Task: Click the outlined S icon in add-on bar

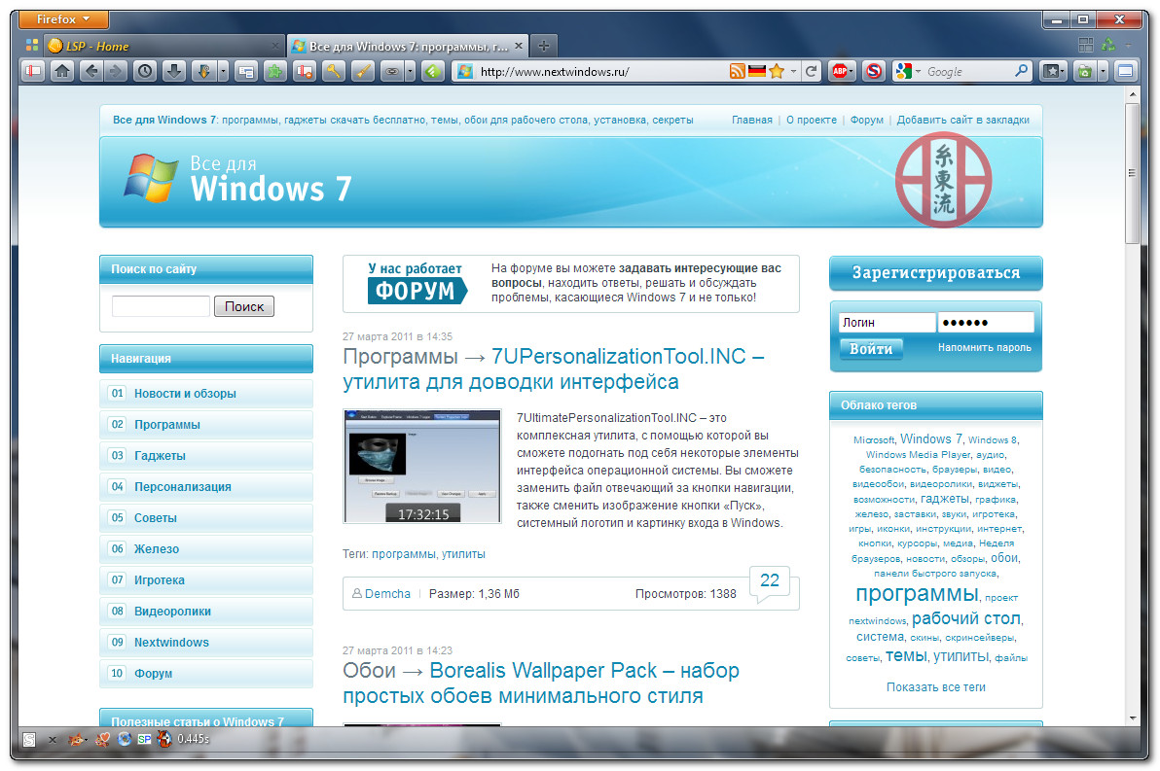Action: point(29,739)
